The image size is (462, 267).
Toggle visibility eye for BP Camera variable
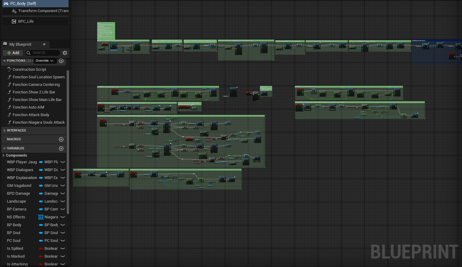pos(63,209)
